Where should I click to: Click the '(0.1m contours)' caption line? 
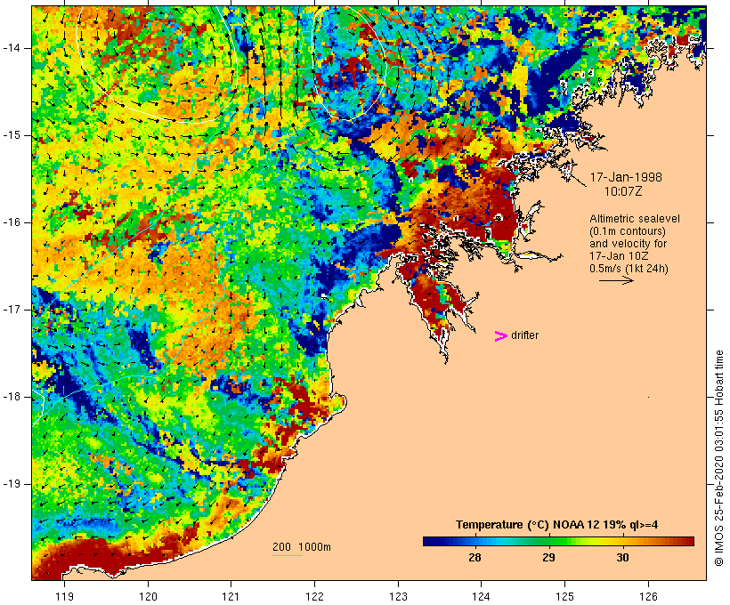(x=628, y=231)
